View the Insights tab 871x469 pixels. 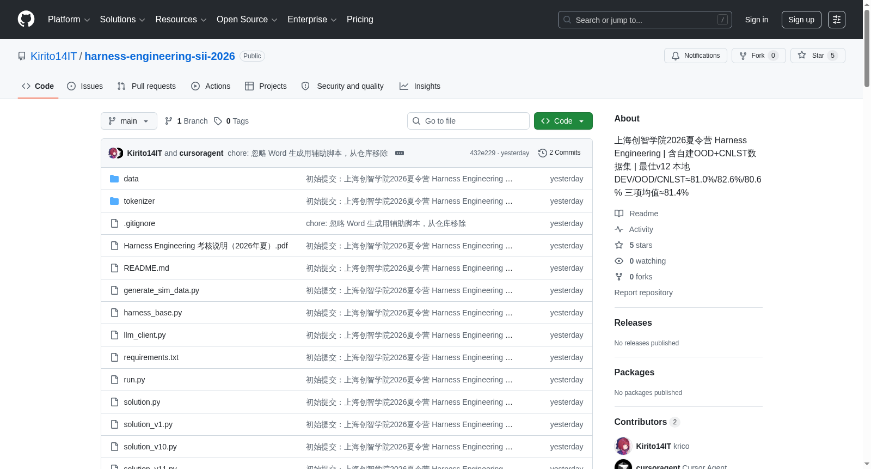(x=420, y=86)
